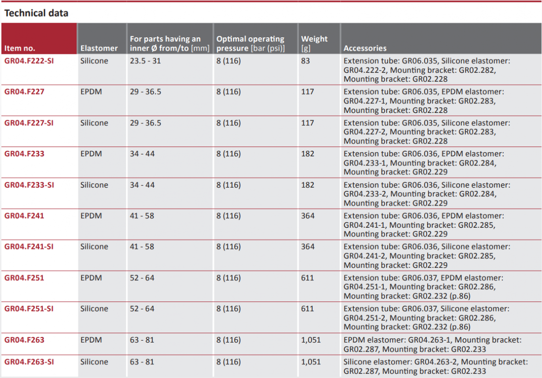Click weight value 83

(x=306, y=61)
